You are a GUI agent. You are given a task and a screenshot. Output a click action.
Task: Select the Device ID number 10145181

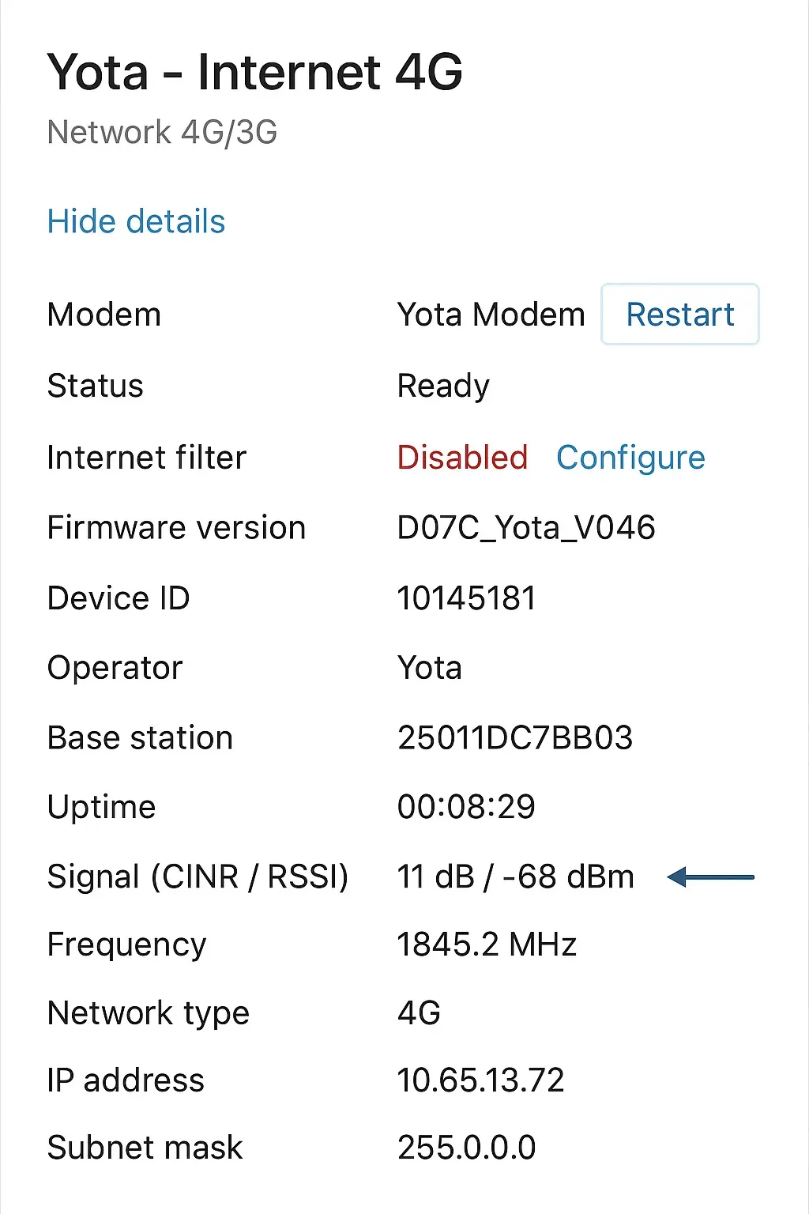tap(466, 598)
